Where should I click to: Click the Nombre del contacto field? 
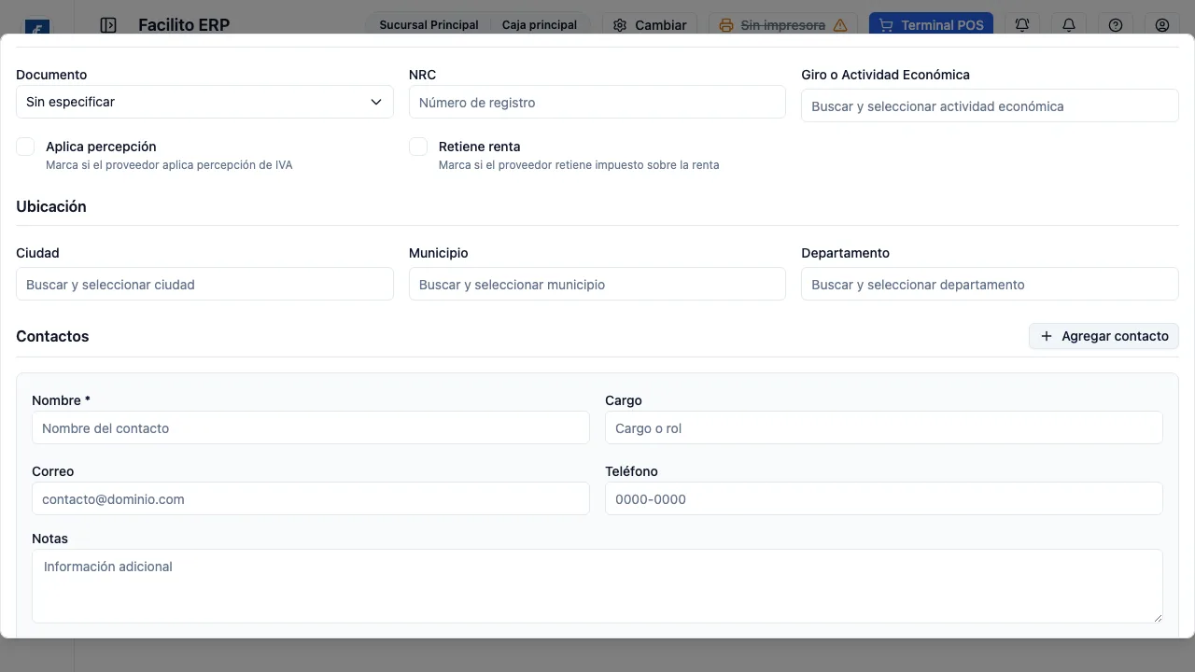click(x=311, y=428)
